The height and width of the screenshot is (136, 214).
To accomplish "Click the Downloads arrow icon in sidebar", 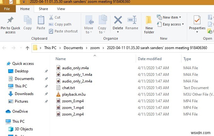I will [11, 94].
